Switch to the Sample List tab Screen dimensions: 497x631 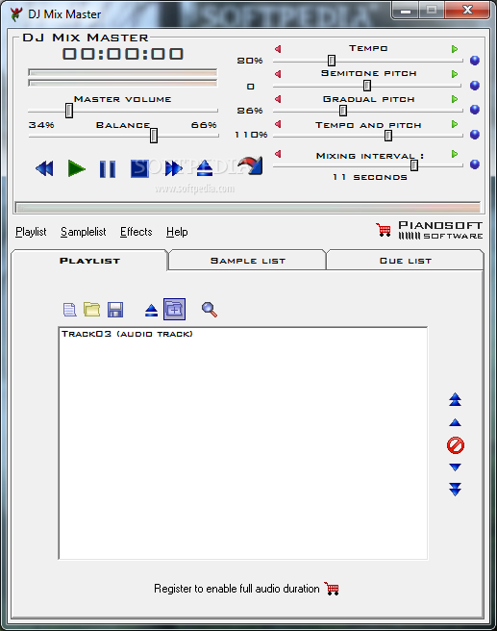[x=247, y=261]
